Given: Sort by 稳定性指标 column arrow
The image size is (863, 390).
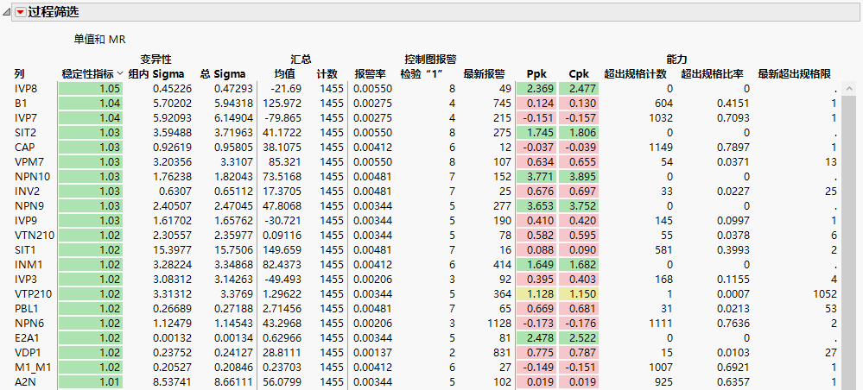Looking at the screenshot, I should [x=120, y=74].
